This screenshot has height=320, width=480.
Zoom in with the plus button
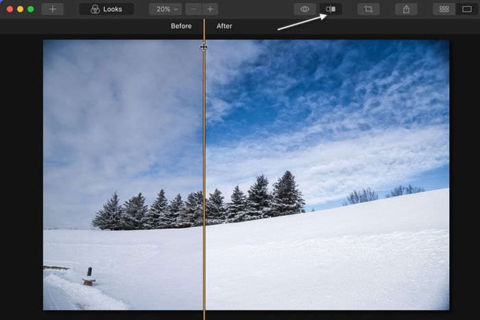tap(210, 9)
